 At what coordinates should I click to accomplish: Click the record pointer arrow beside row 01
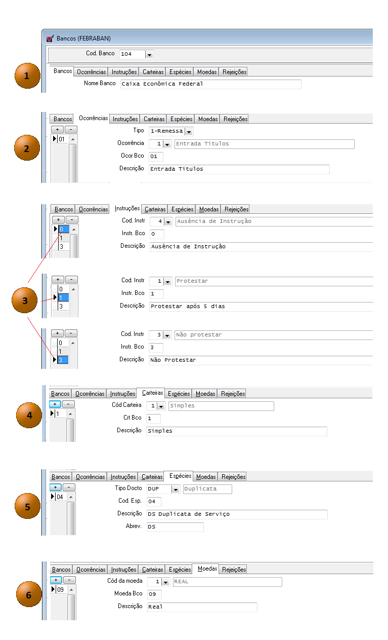pos(54,139)
